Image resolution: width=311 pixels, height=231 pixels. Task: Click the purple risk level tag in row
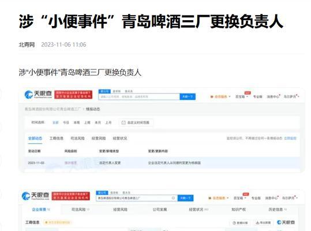[70, 163]
